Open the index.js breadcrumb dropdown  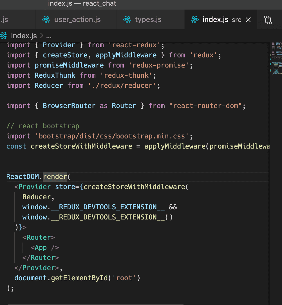[x=24, y=36]
